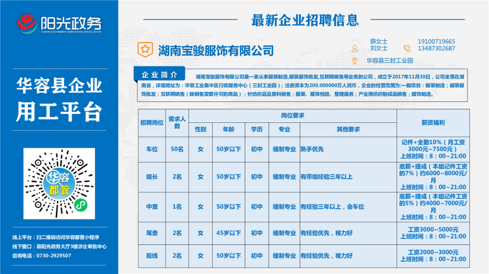Click the 年龄 sub-header

(228, 129)
